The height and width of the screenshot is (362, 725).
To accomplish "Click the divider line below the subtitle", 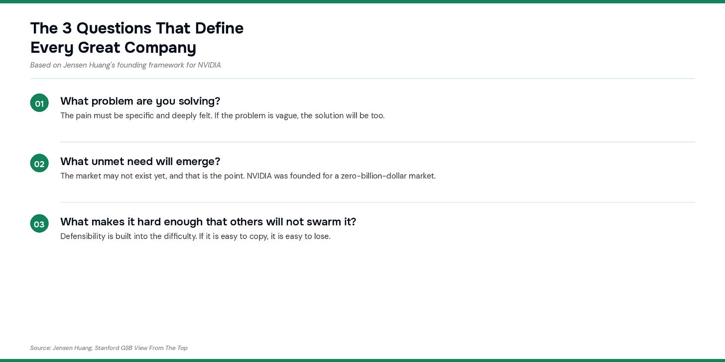I will tap(362, 79).
